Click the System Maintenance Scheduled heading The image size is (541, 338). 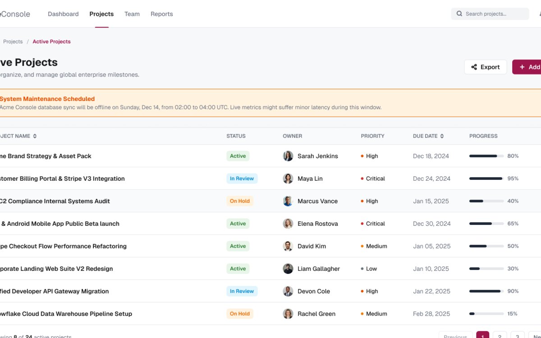tap(47, 99)
